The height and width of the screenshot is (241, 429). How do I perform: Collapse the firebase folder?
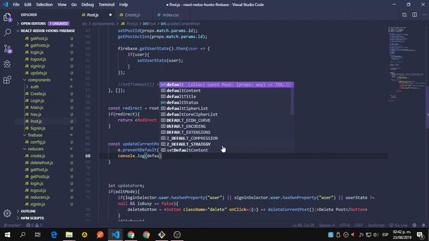coord(35,135)
